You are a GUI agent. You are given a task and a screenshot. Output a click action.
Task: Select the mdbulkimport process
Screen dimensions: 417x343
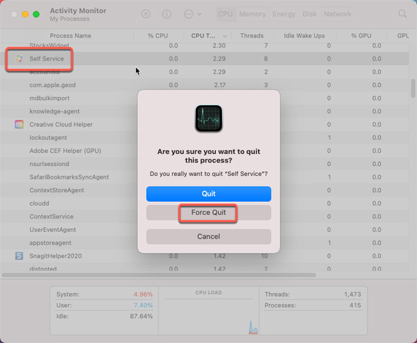tap(50, 98)
